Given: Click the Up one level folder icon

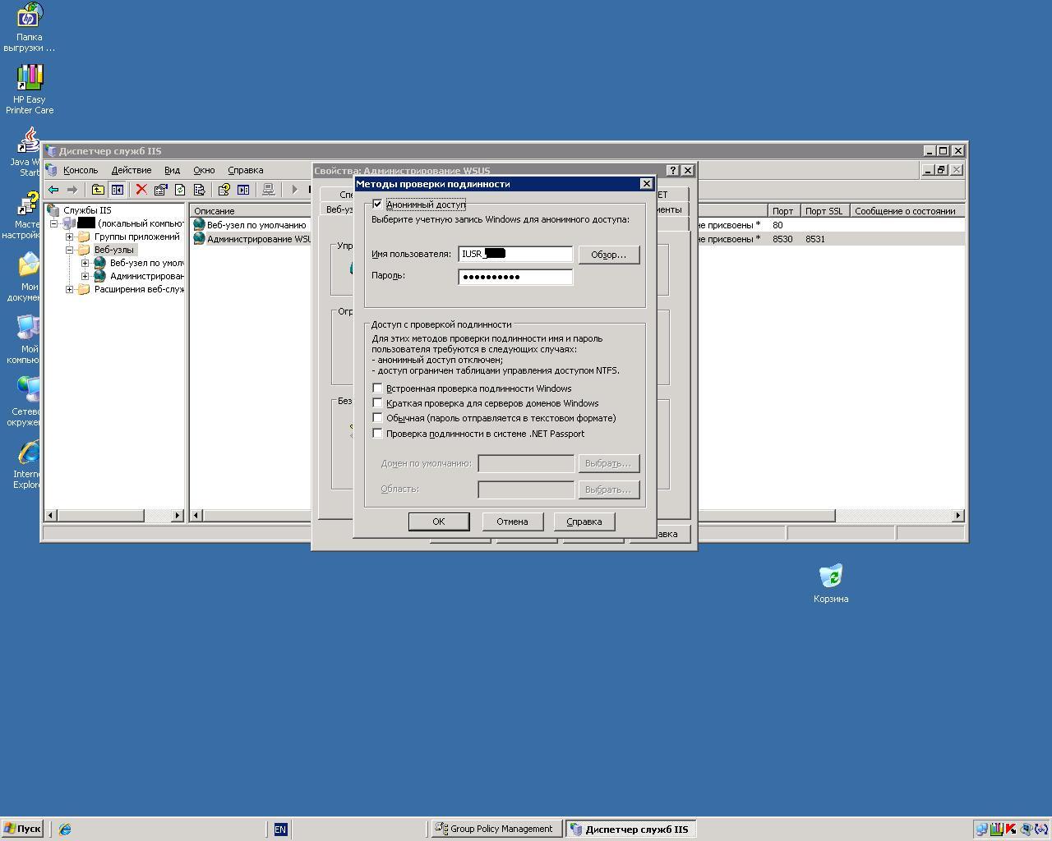Looking at the screenshot, I should click(x=98, y=190).
